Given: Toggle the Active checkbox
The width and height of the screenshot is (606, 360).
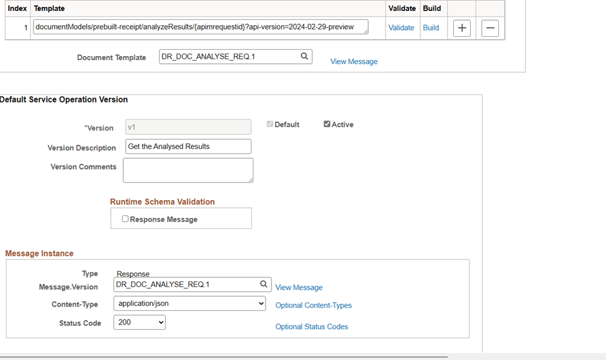Looking at the screenshot, I should pos(327,124).
